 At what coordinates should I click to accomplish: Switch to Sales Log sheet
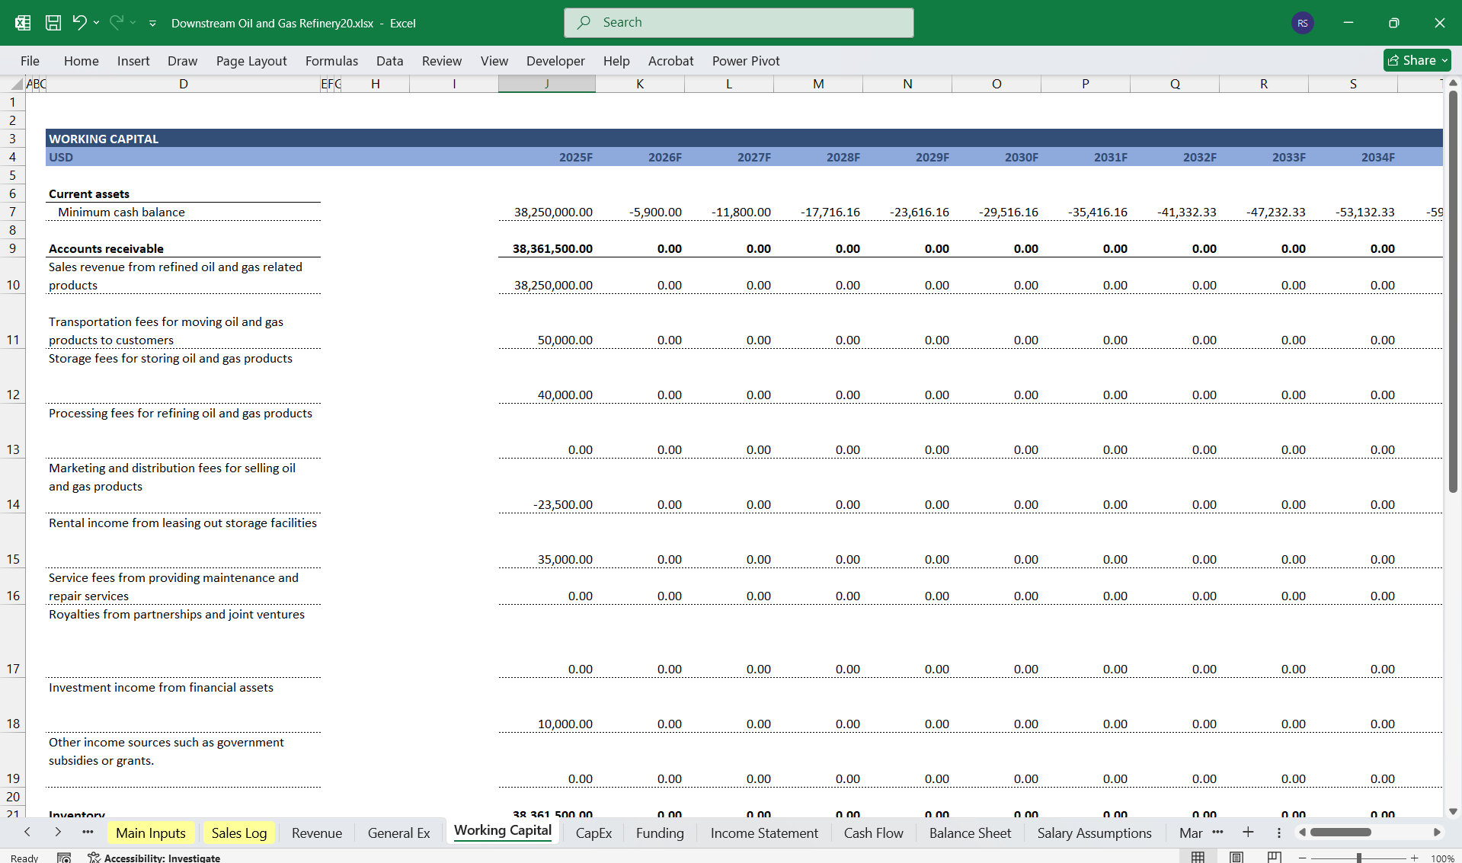[239, 833]
